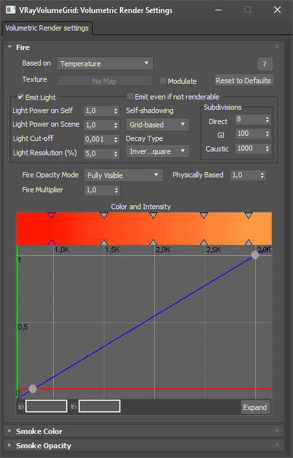
Task: Click Direct subdivisions spinner arrows
Action: click(x=267, y=119)
